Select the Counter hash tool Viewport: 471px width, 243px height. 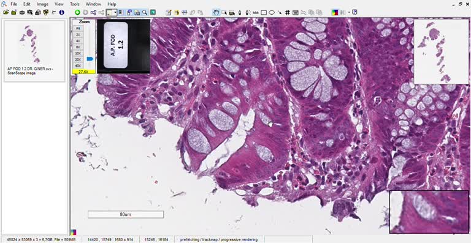pos(287,12)
